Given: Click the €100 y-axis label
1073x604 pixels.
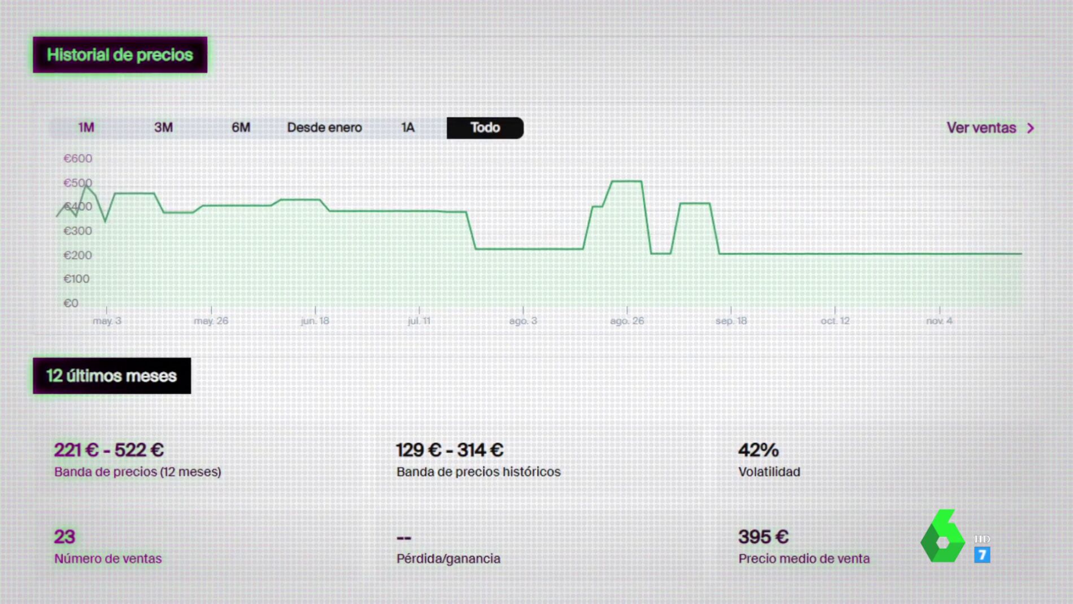Looking at the screenshot, I should tap(76, 279).
